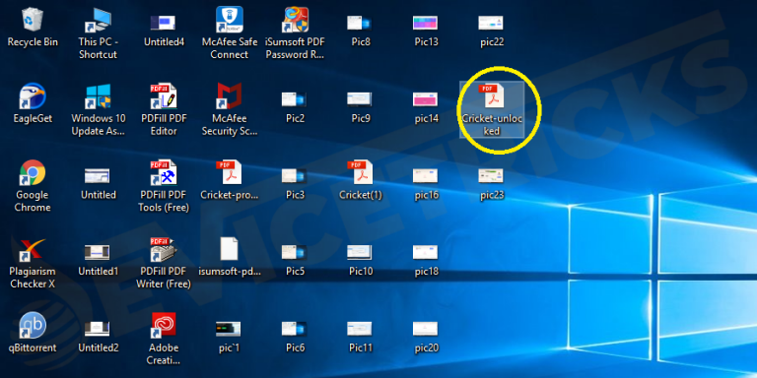Click the Cricket-pro PDF file
The image size is (757, 378).
click(230, 172)
